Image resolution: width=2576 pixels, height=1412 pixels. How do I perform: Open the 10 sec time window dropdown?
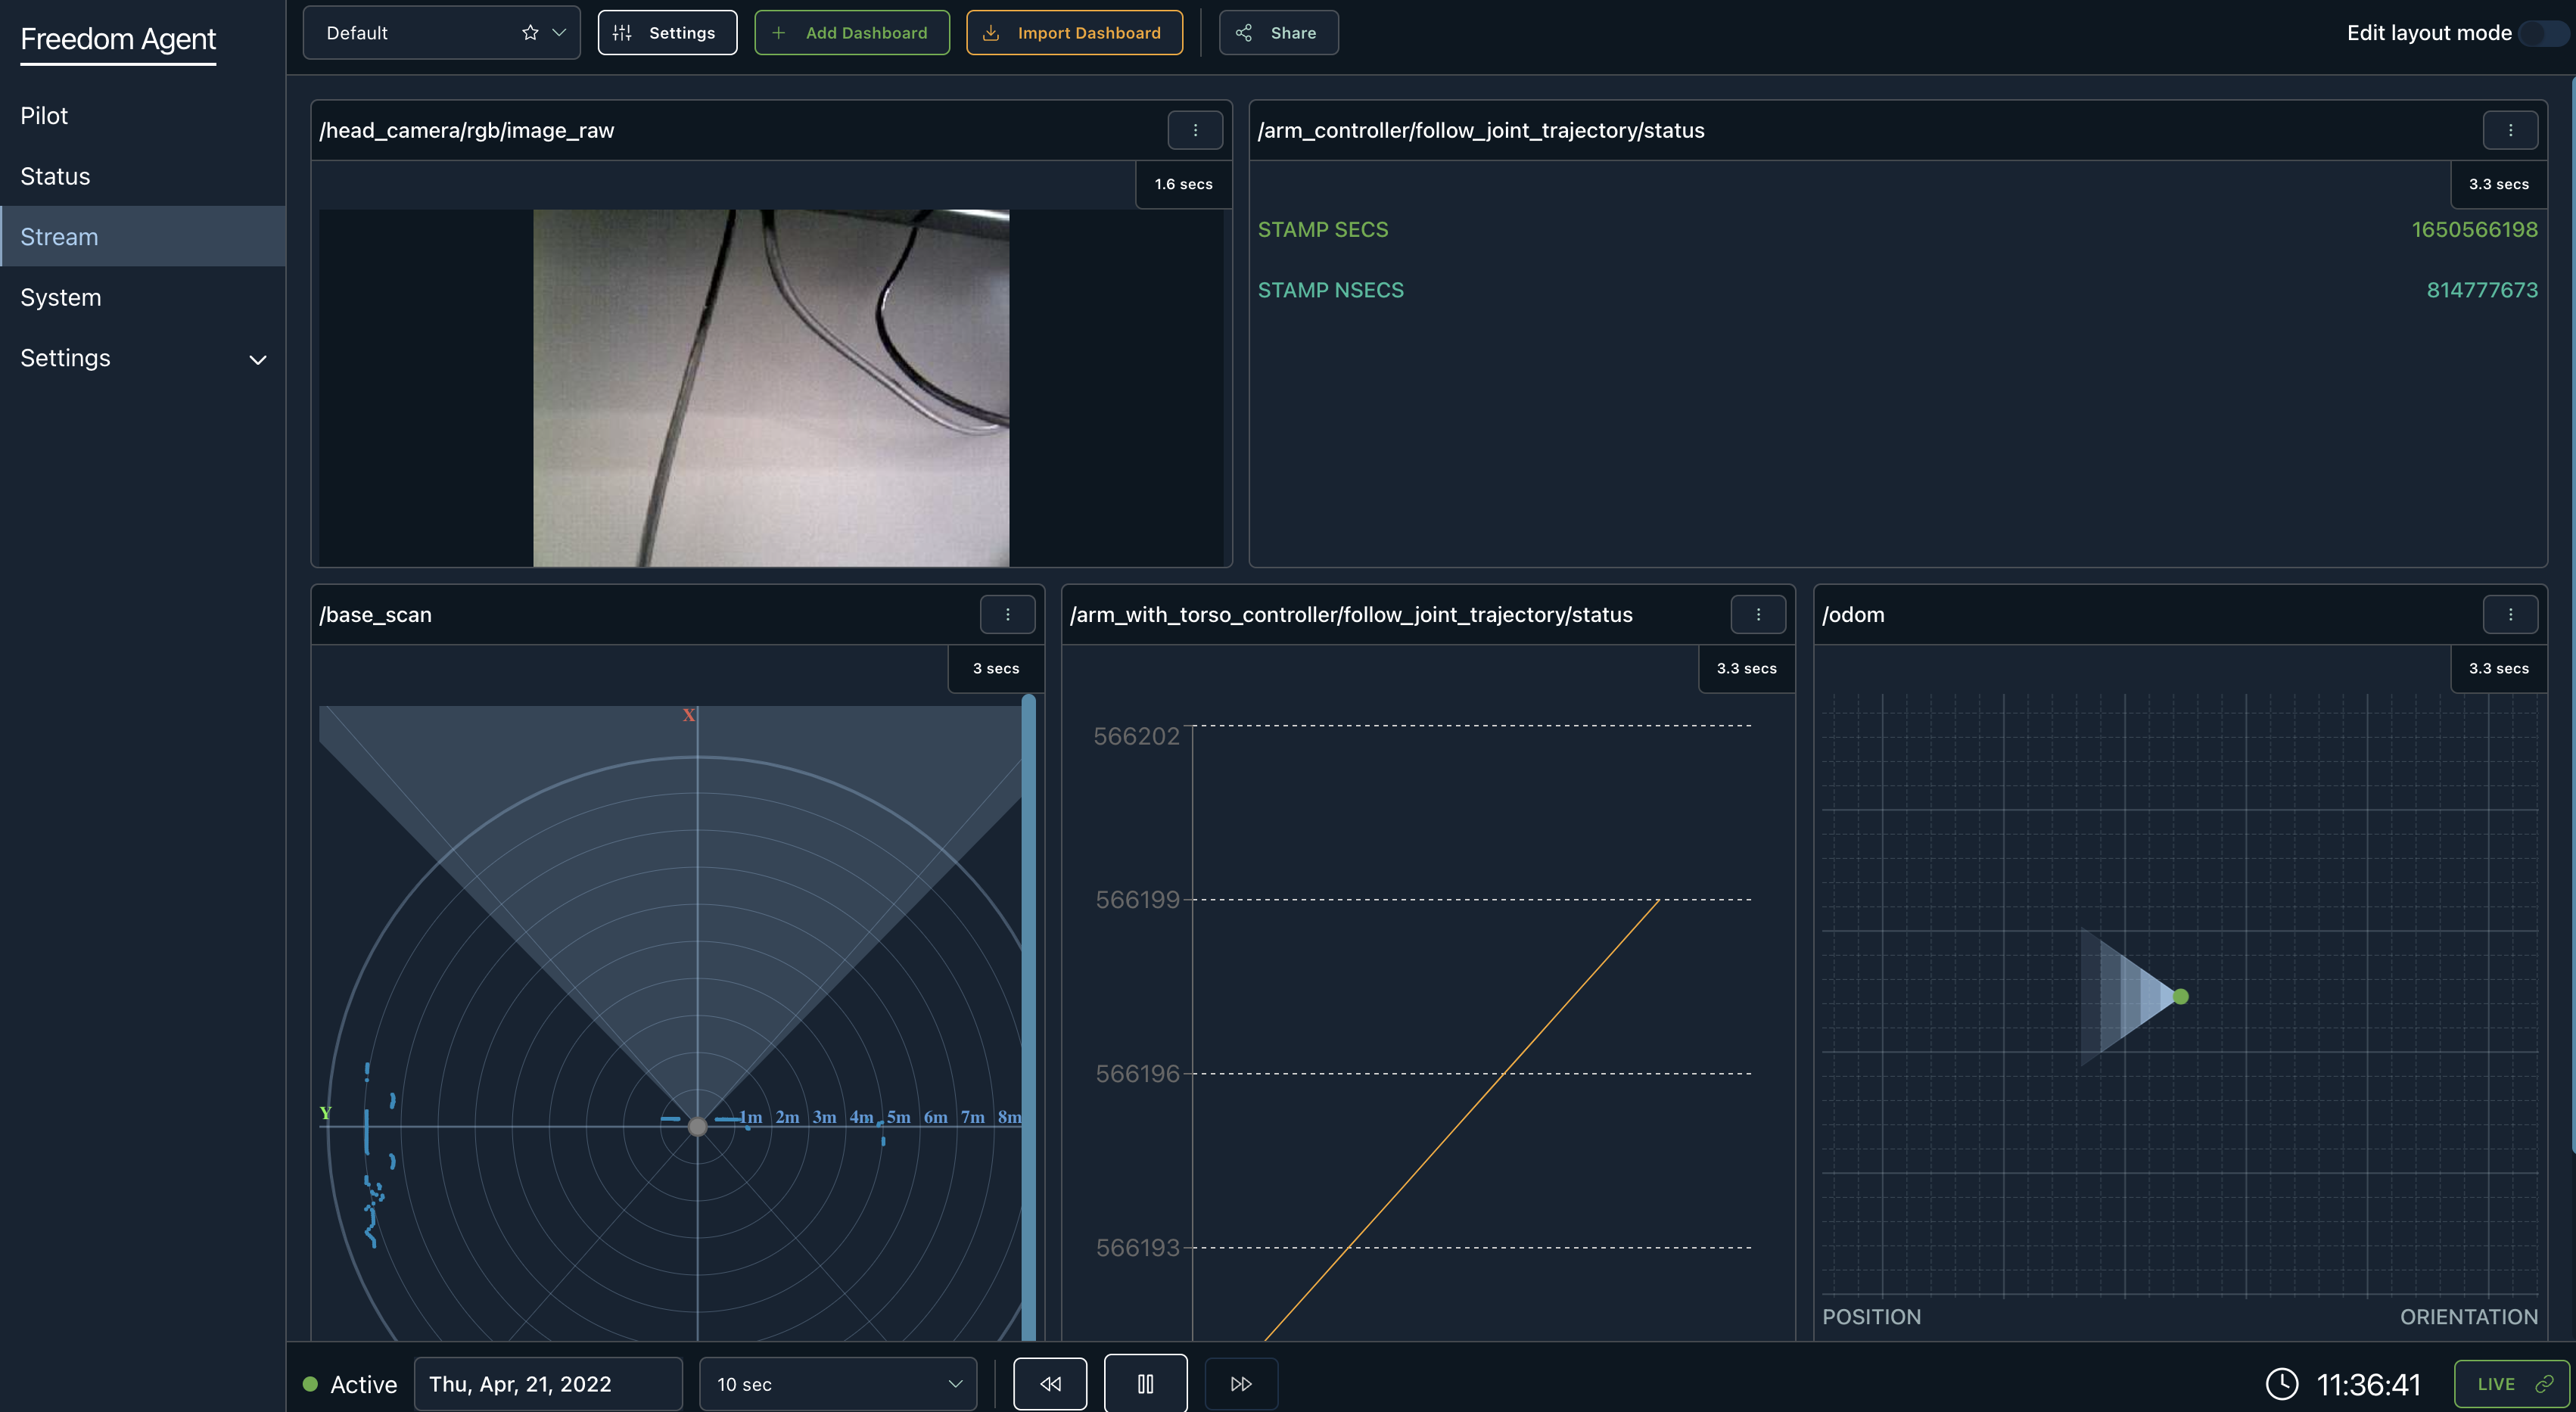click(838, 1384)
